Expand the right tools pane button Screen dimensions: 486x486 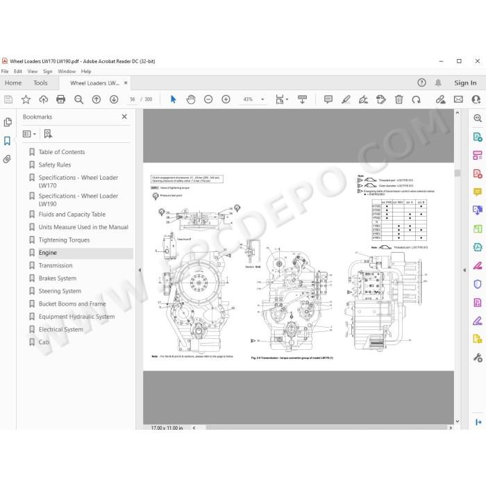(x=478, y=422)
